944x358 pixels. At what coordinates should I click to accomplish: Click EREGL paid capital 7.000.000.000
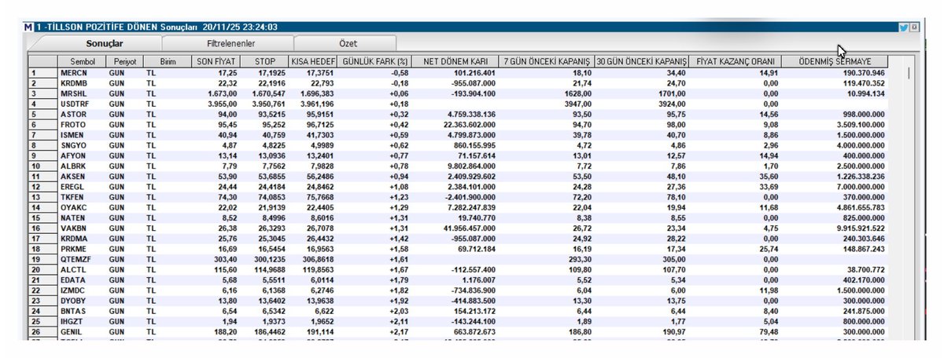pos(861,186)
